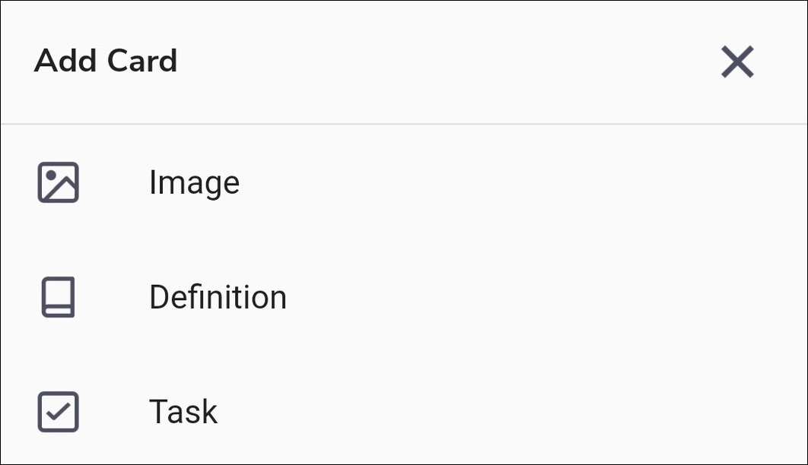Click the word "Card" in the title
Screen dimensions: 808x465
(x=142, y=61)
